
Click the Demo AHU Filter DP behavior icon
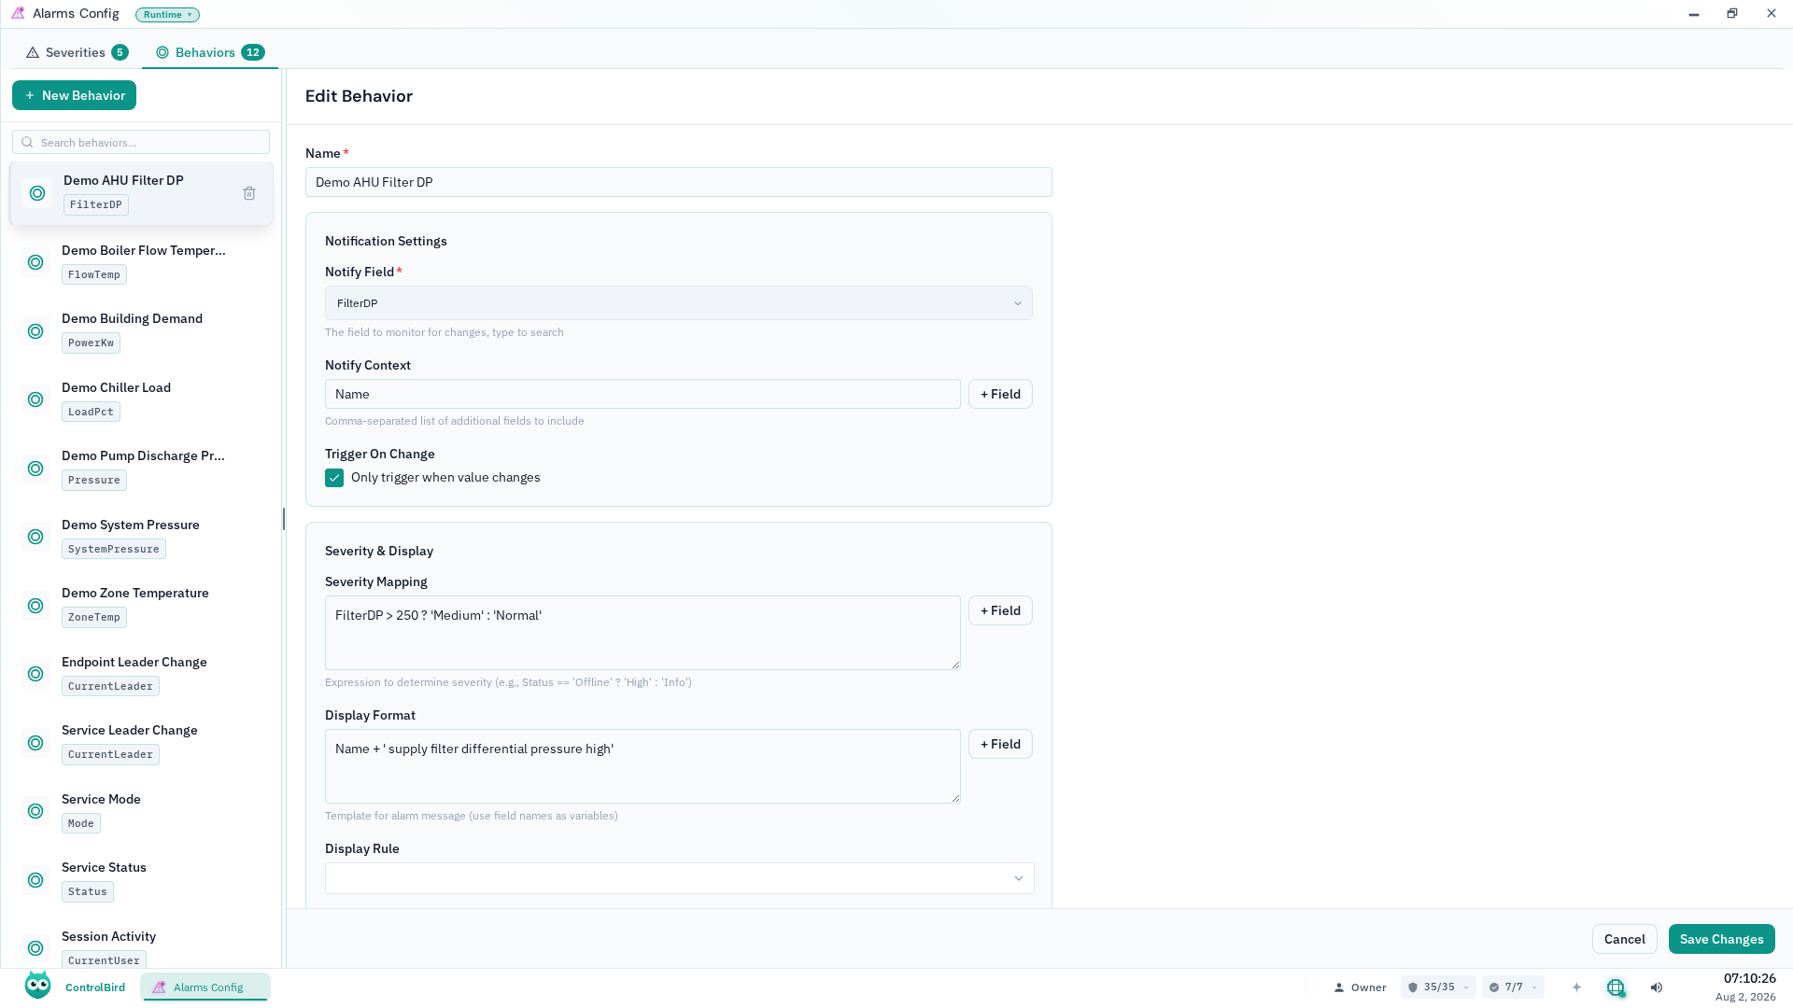(37, 193)
